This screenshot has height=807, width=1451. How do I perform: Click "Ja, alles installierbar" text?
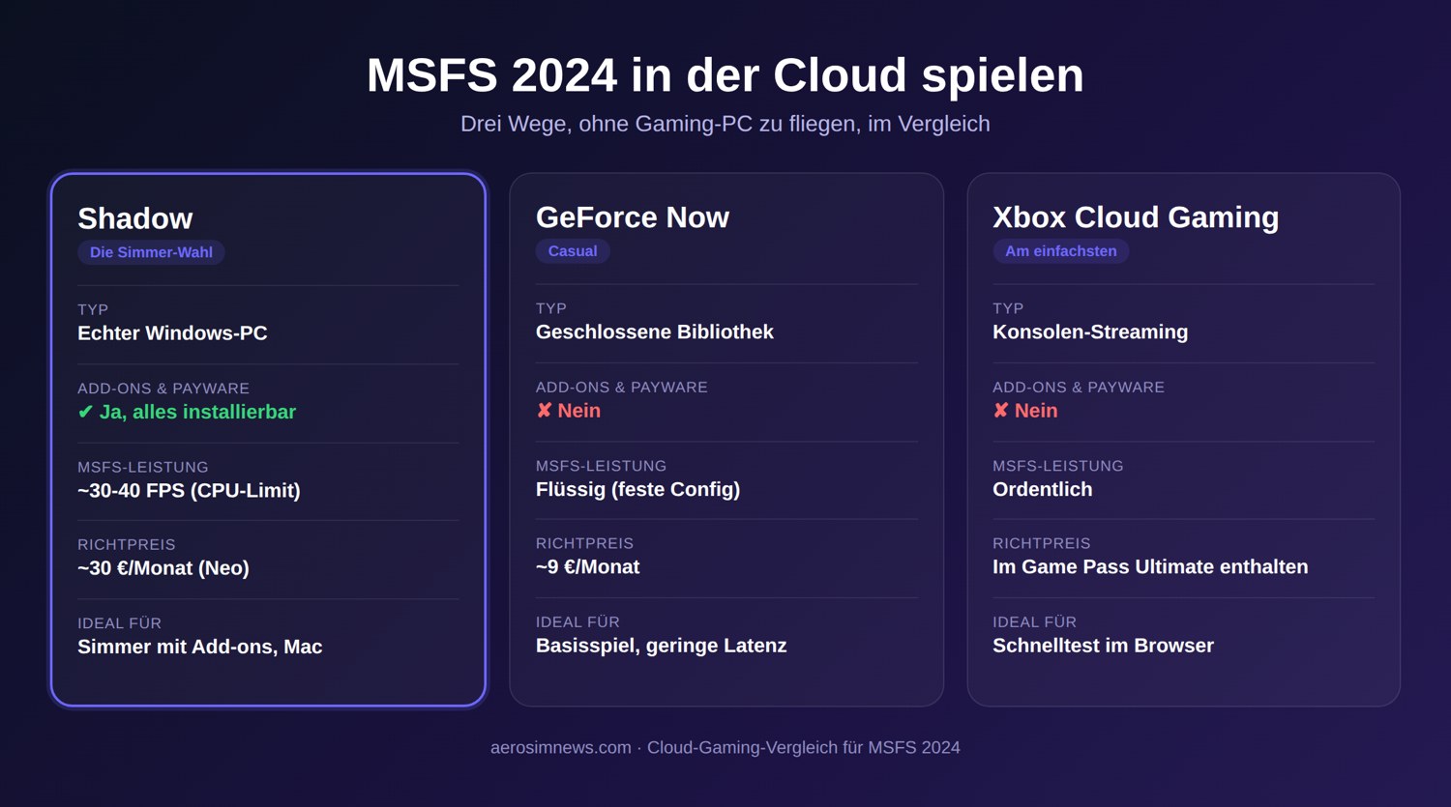coord(197,412)
